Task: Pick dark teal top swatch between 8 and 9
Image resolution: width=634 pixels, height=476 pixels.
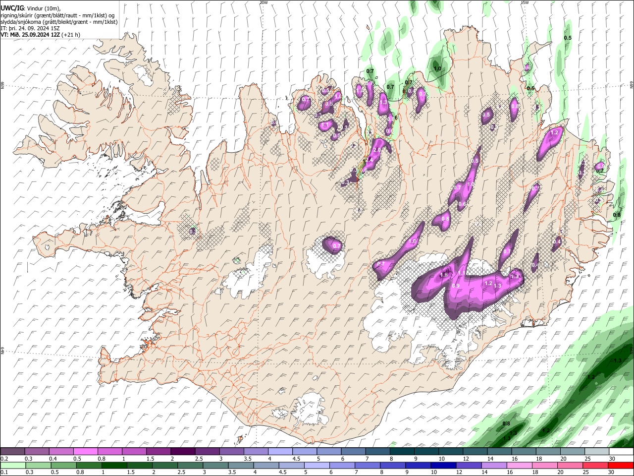Action: 401,452
